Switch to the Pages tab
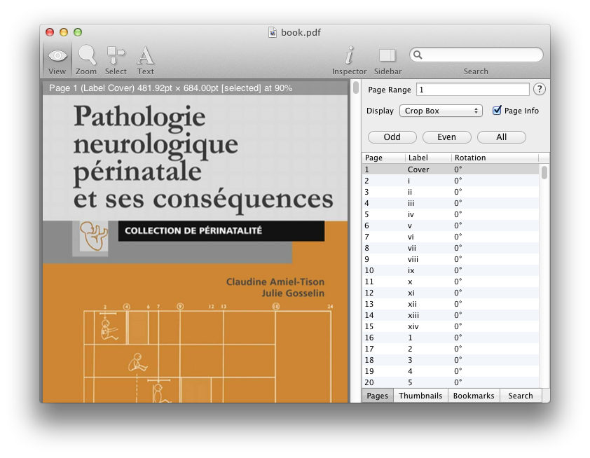Screen dimensions: 590x458 coord(377,396)
